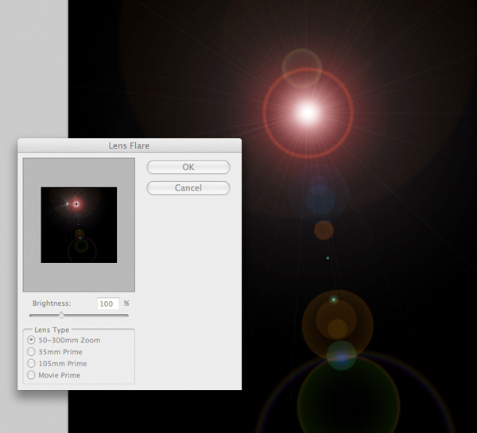Screen dimensions: 477x433
Task: Select the 50-300mm Zoom lens type
Action: [x=32, y=340]
